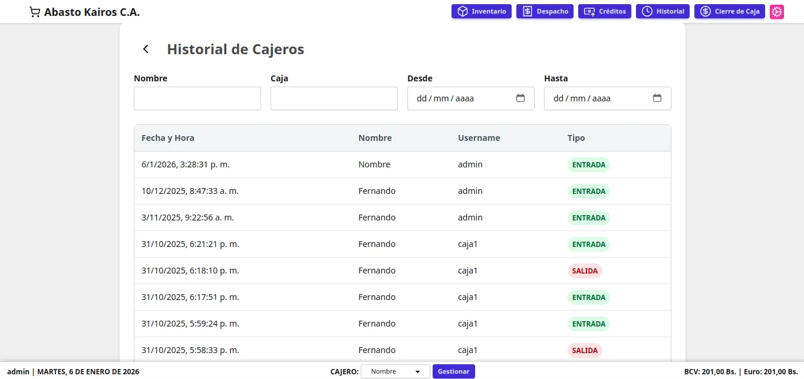Open Cierre de Caja
The width and height of the screenshot is (804, 379).
(x=729, y=12)
